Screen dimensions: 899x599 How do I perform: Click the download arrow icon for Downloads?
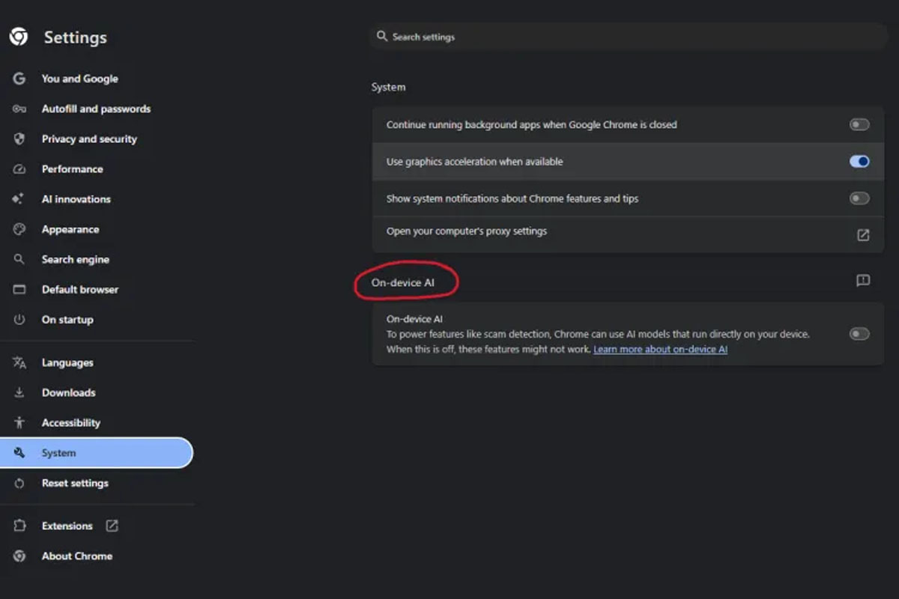(x=19, y=392)
